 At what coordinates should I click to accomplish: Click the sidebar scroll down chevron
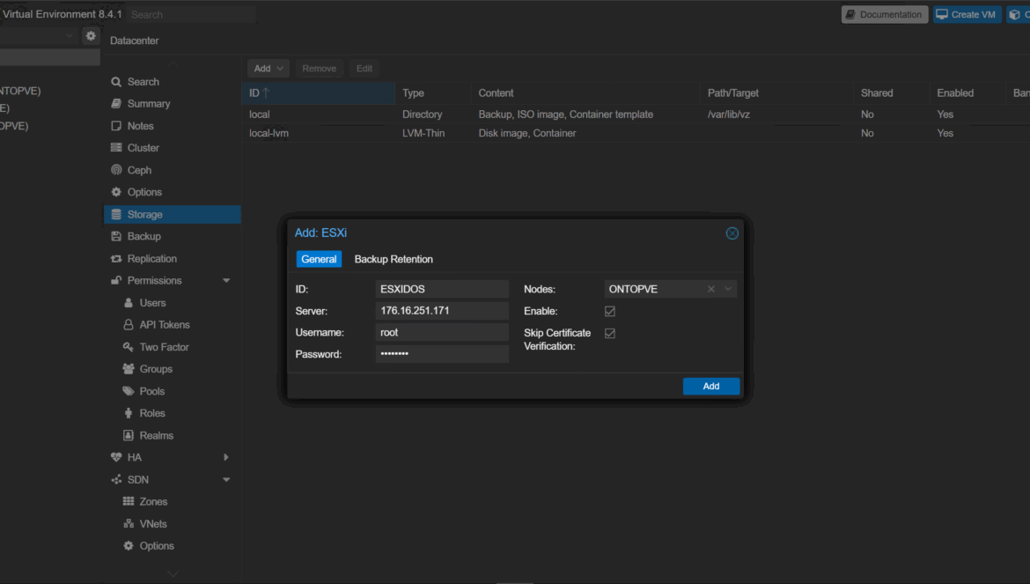coord(172,573)
